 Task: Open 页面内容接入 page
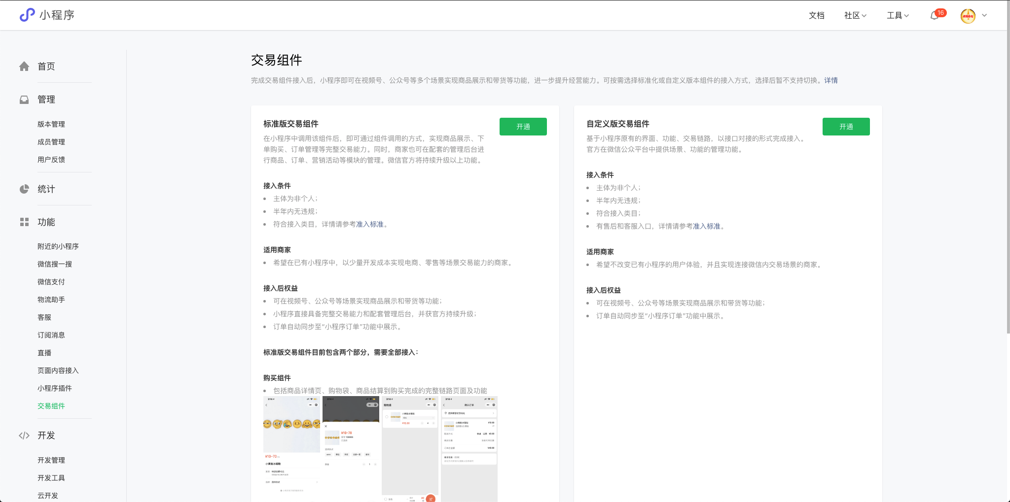pos(58,370)
